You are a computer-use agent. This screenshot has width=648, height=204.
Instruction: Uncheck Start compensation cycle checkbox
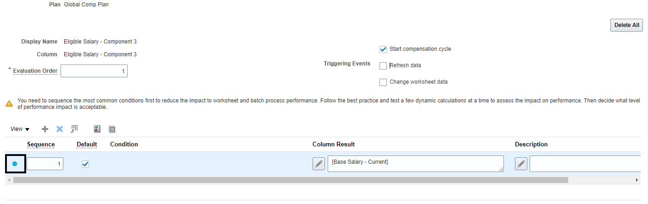click(383, 49)
